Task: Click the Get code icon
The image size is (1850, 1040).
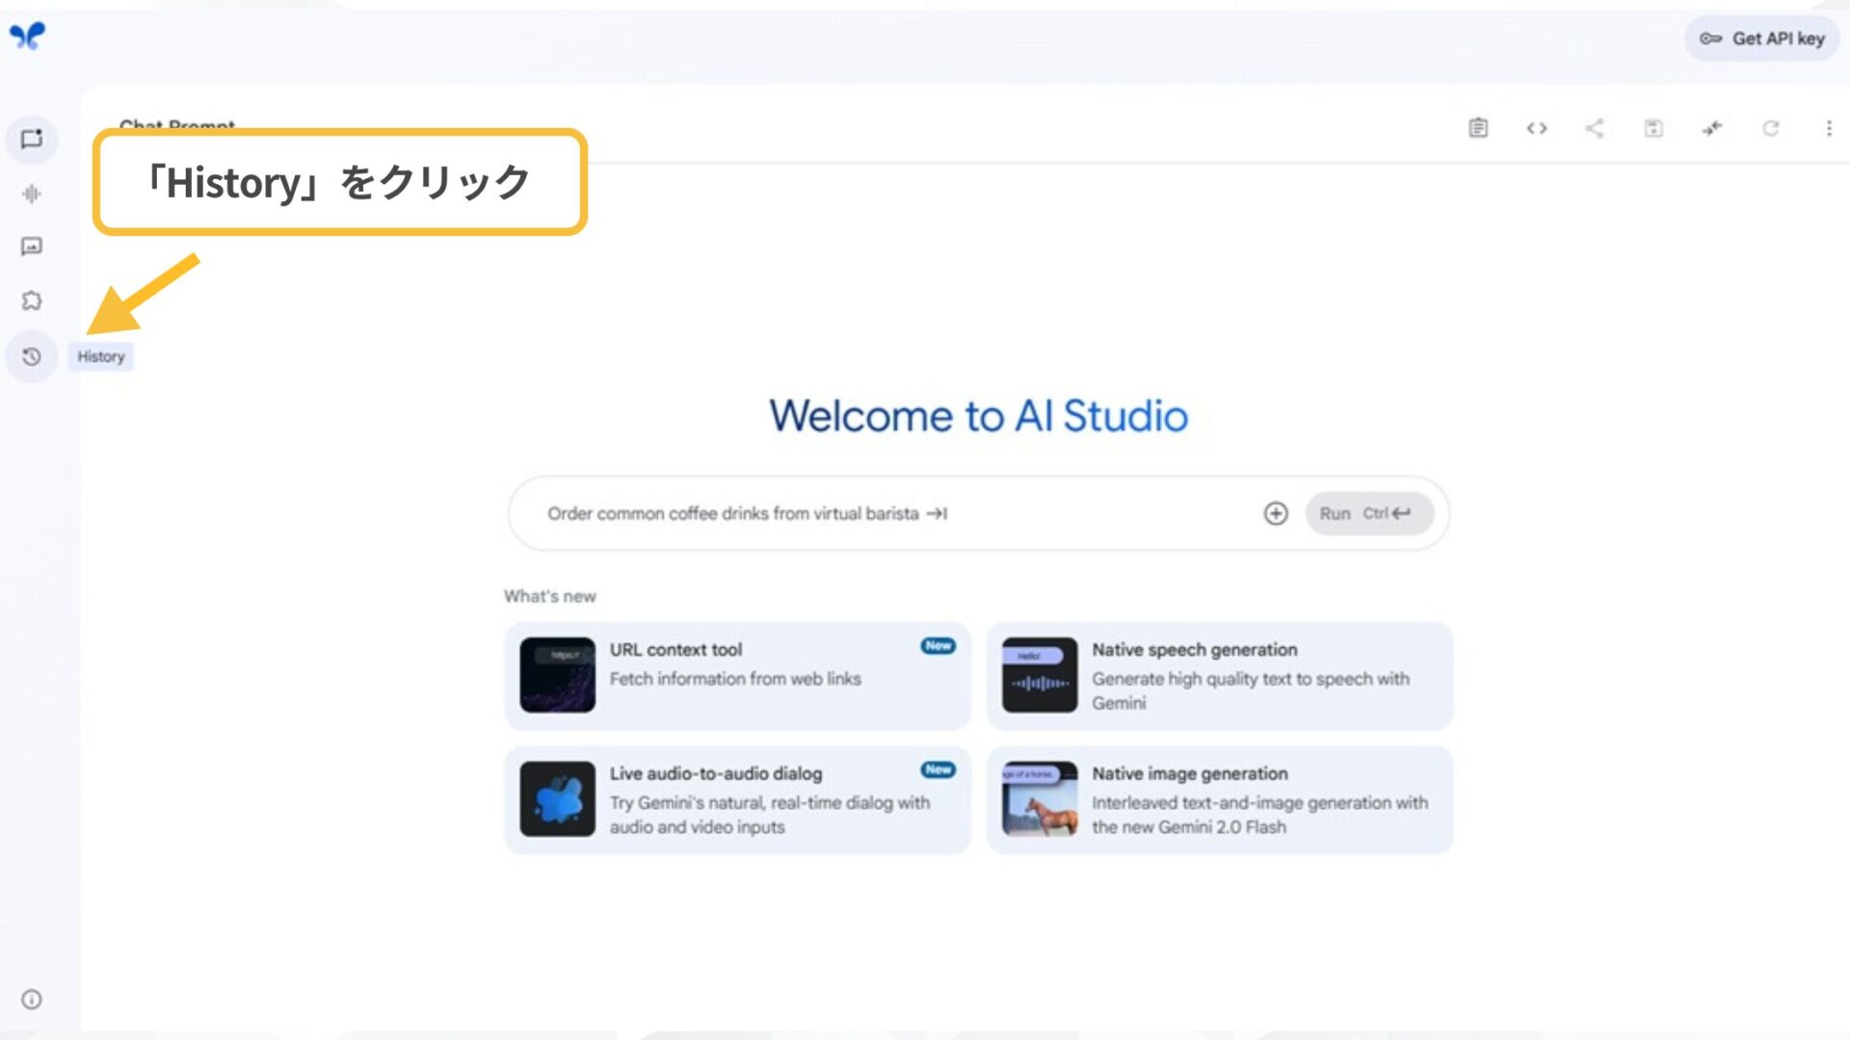Action: coord(1537,128)
